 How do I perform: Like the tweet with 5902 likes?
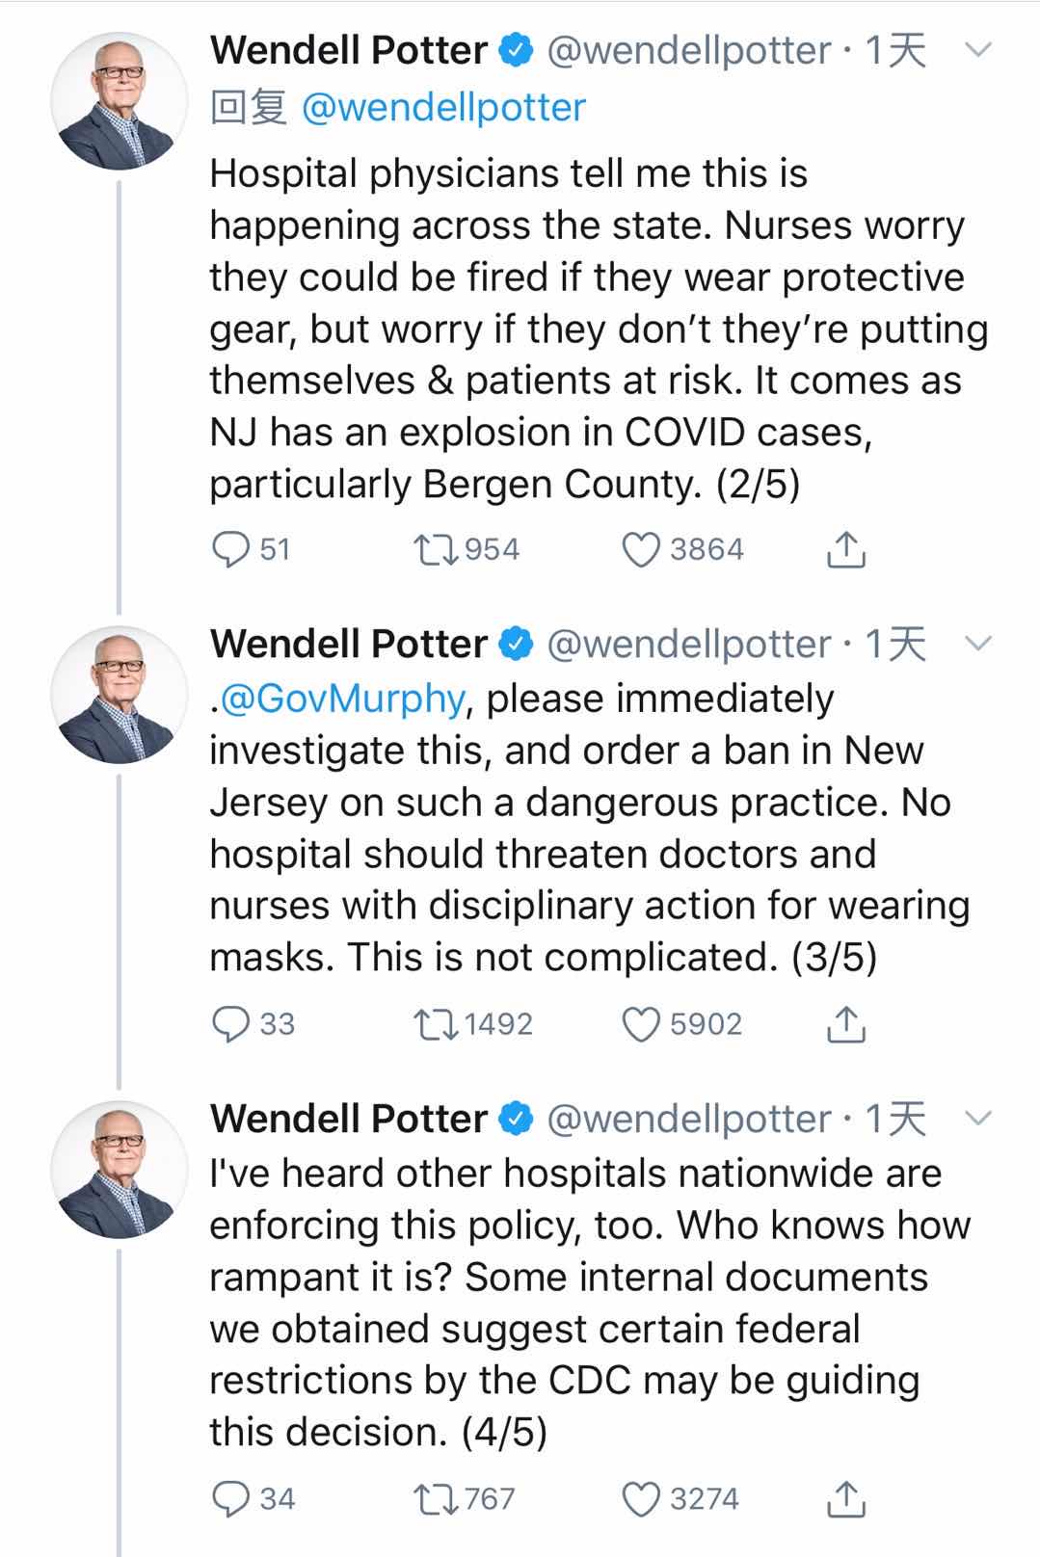click(x=640, y=1023)
